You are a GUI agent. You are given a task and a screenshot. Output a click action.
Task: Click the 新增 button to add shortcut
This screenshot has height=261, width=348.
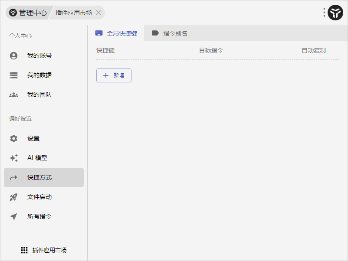coord(114,75)
